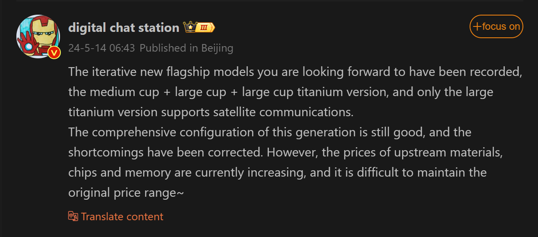Image resolution: width=538 pixels, height=237 pixels.
Task: Click the translate icon before Translate content
Action: click(73, 216)
